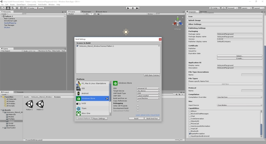The width and height of the screenshot is (266, 144).
Task: Switch to the Asset Store tab
Action: pos(102,12)
